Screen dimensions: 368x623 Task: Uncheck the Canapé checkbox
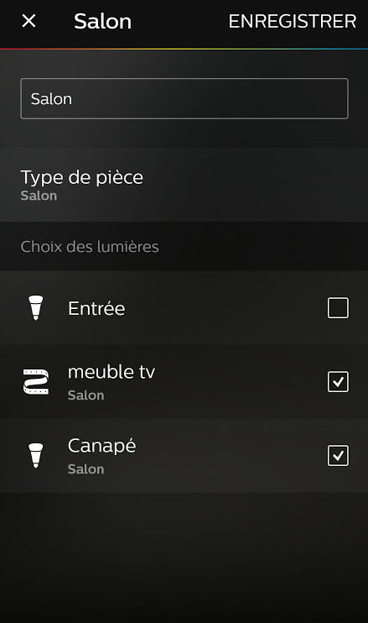pyautogui.click(x=338, y=455)
